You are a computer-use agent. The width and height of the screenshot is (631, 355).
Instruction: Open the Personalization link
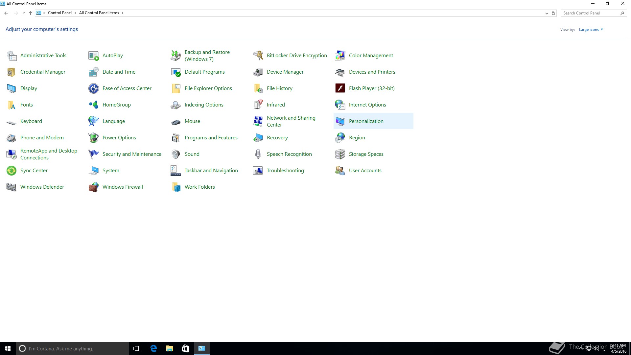(366, 121)
